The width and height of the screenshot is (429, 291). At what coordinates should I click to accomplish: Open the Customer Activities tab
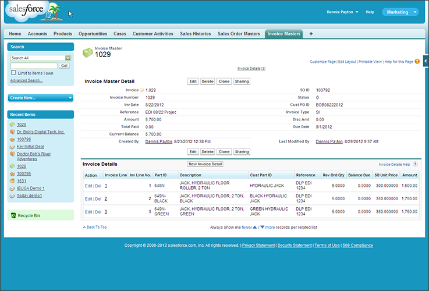tap(153, 34)
